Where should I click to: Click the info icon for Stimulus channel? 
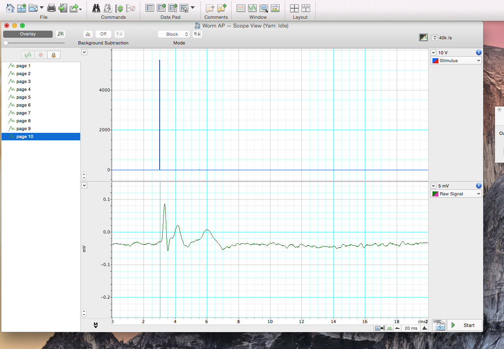(478, 52)
